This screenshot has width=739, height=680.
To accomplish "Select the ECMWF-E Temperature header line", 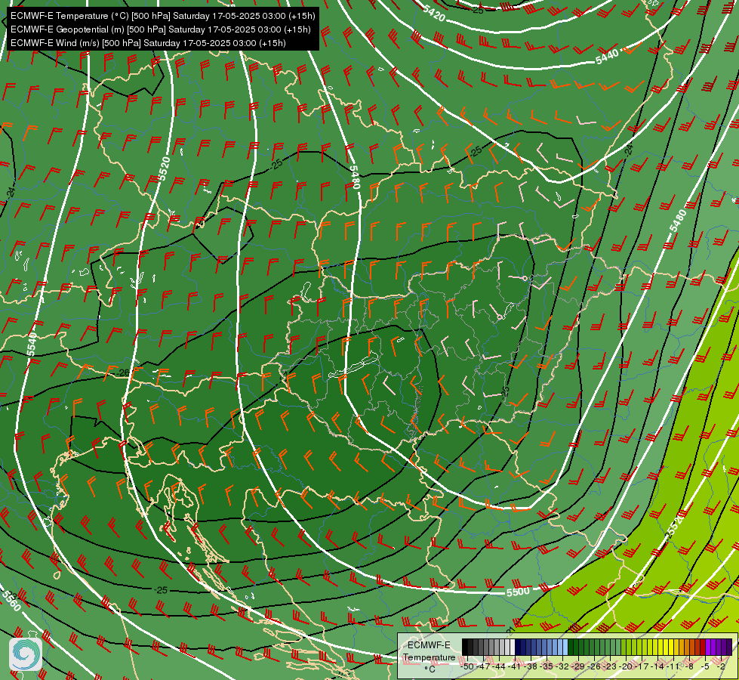I will click(x=162, y=16).
